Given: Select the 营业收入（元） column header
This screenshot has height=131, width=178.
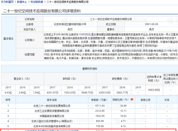Looking at the screenshot, I should tap(22, 79).
